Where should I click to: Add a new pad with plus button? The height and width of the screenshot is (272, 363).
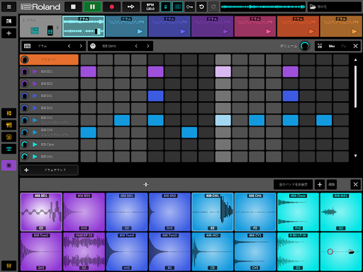[x=320, y=184]
